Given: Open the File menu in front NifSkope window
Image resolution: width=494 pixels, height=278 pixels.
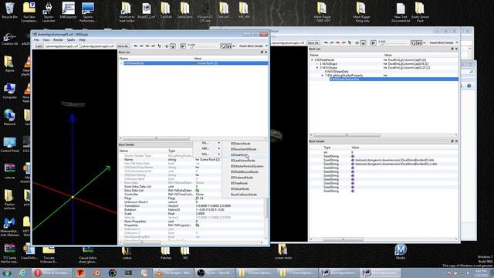Looking at the screenshot, I should click(36, 40).
